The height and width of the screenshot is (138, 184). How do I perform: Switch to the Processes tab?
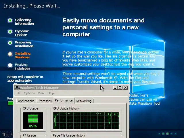pos(45,101)
